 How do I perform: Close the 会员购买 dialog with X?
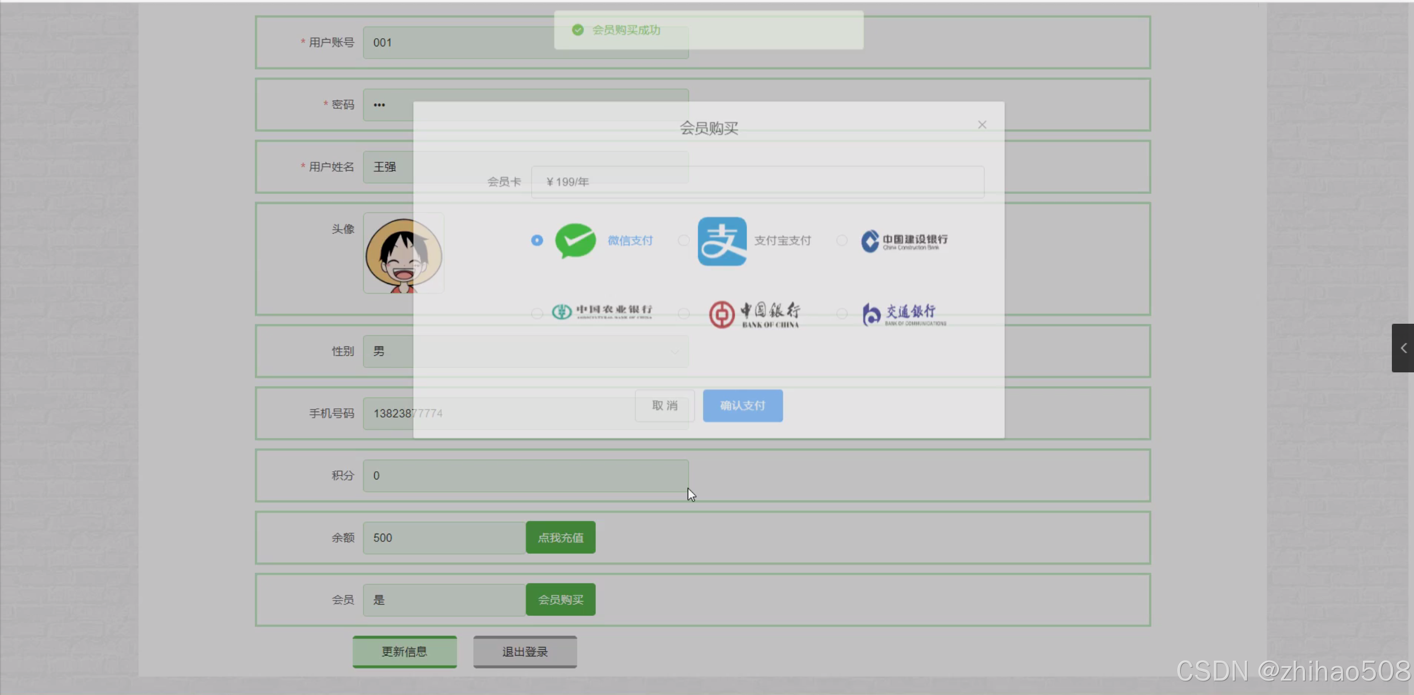982,125
